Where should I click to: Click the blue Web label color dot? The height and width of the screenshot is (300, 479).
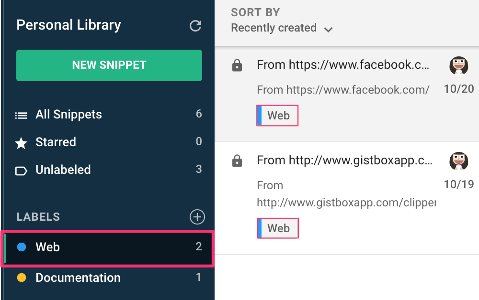click(x=22, y=247)
